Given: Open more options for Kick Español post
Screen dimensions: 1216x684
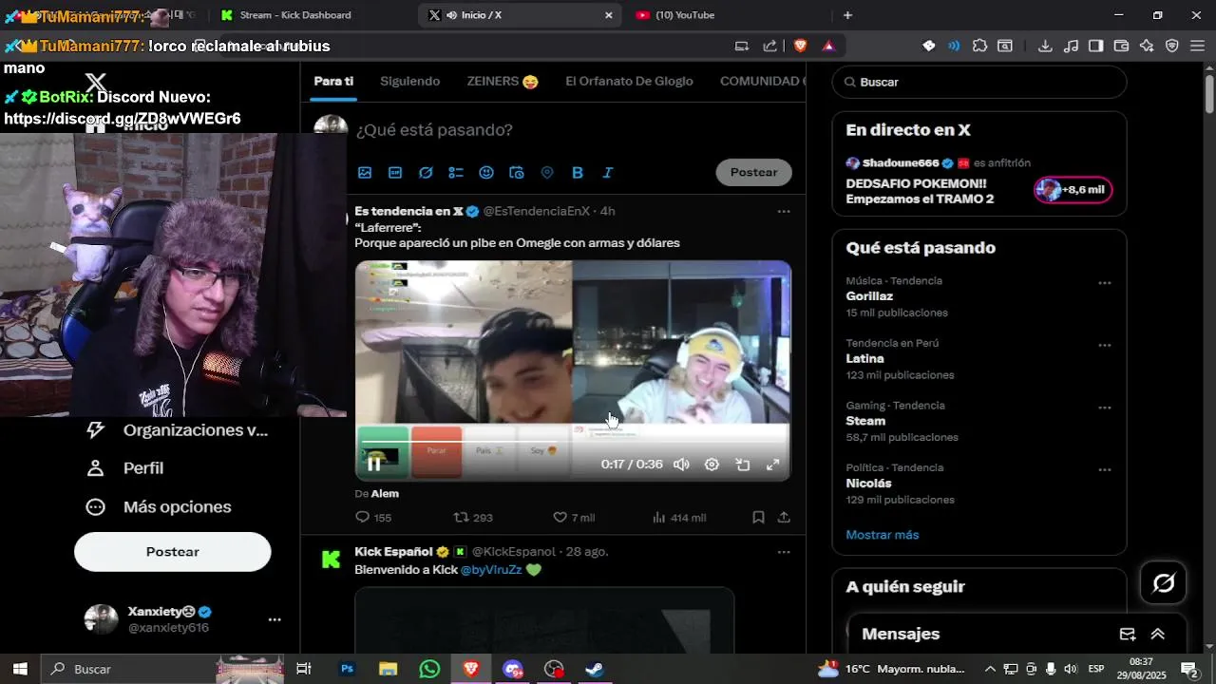Looking at the screenshot, I should pos(784,552).
